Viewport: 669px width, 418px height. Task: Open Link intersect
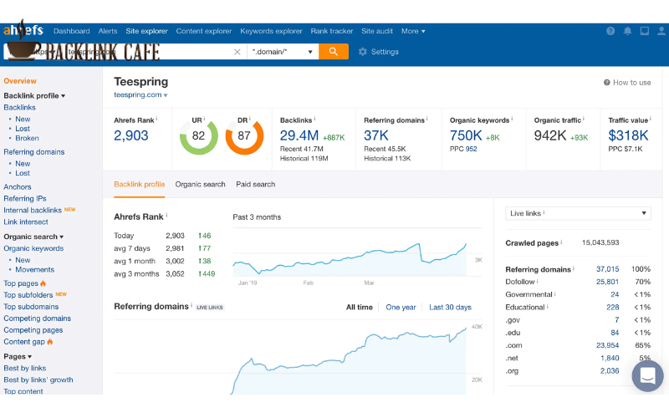[26, 222]
